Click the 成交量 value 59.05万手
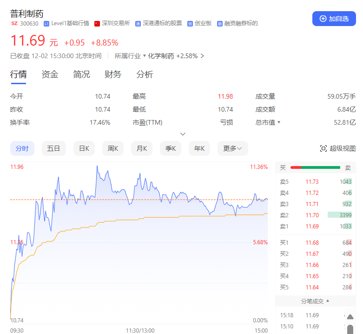The image size is (363, 334). point(341,96)
